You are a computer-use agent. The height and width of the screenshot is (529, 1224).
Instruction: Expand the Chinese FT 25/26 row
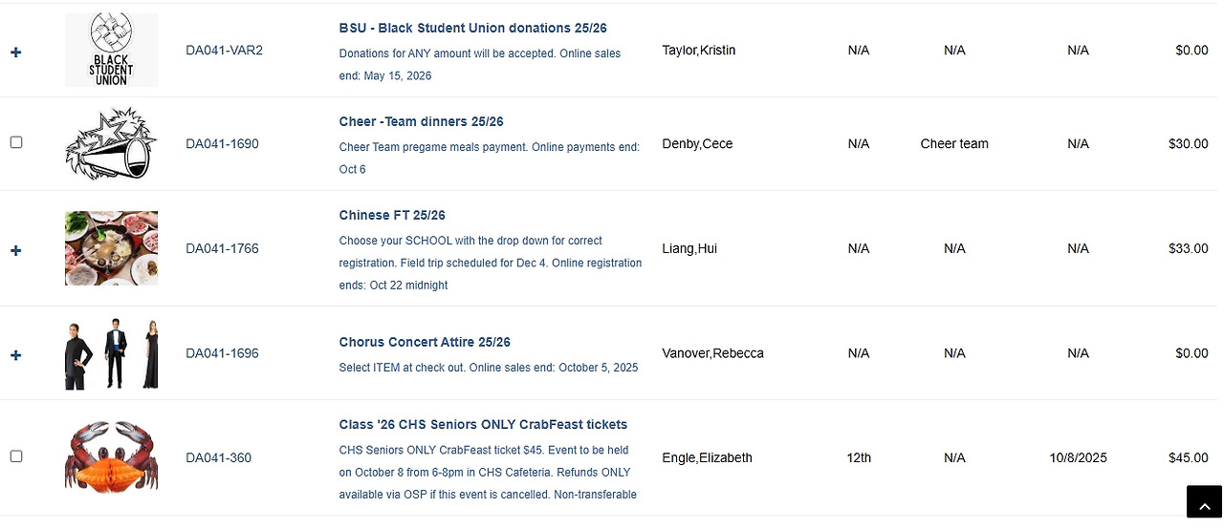coord(15,250)
